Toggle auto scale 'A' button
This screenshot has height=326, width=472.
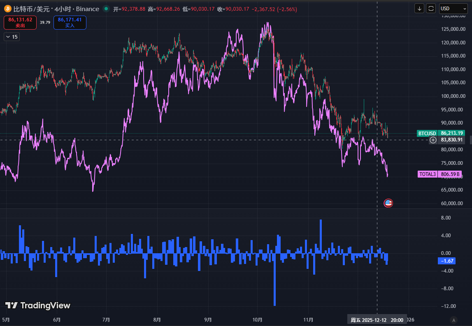453,320
